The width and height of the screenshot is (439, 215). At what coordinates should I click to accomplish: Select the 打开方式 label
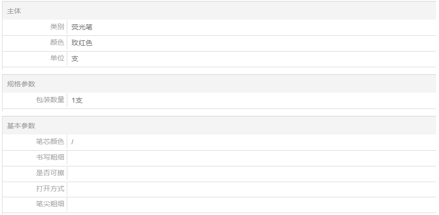tap(50, 188)
